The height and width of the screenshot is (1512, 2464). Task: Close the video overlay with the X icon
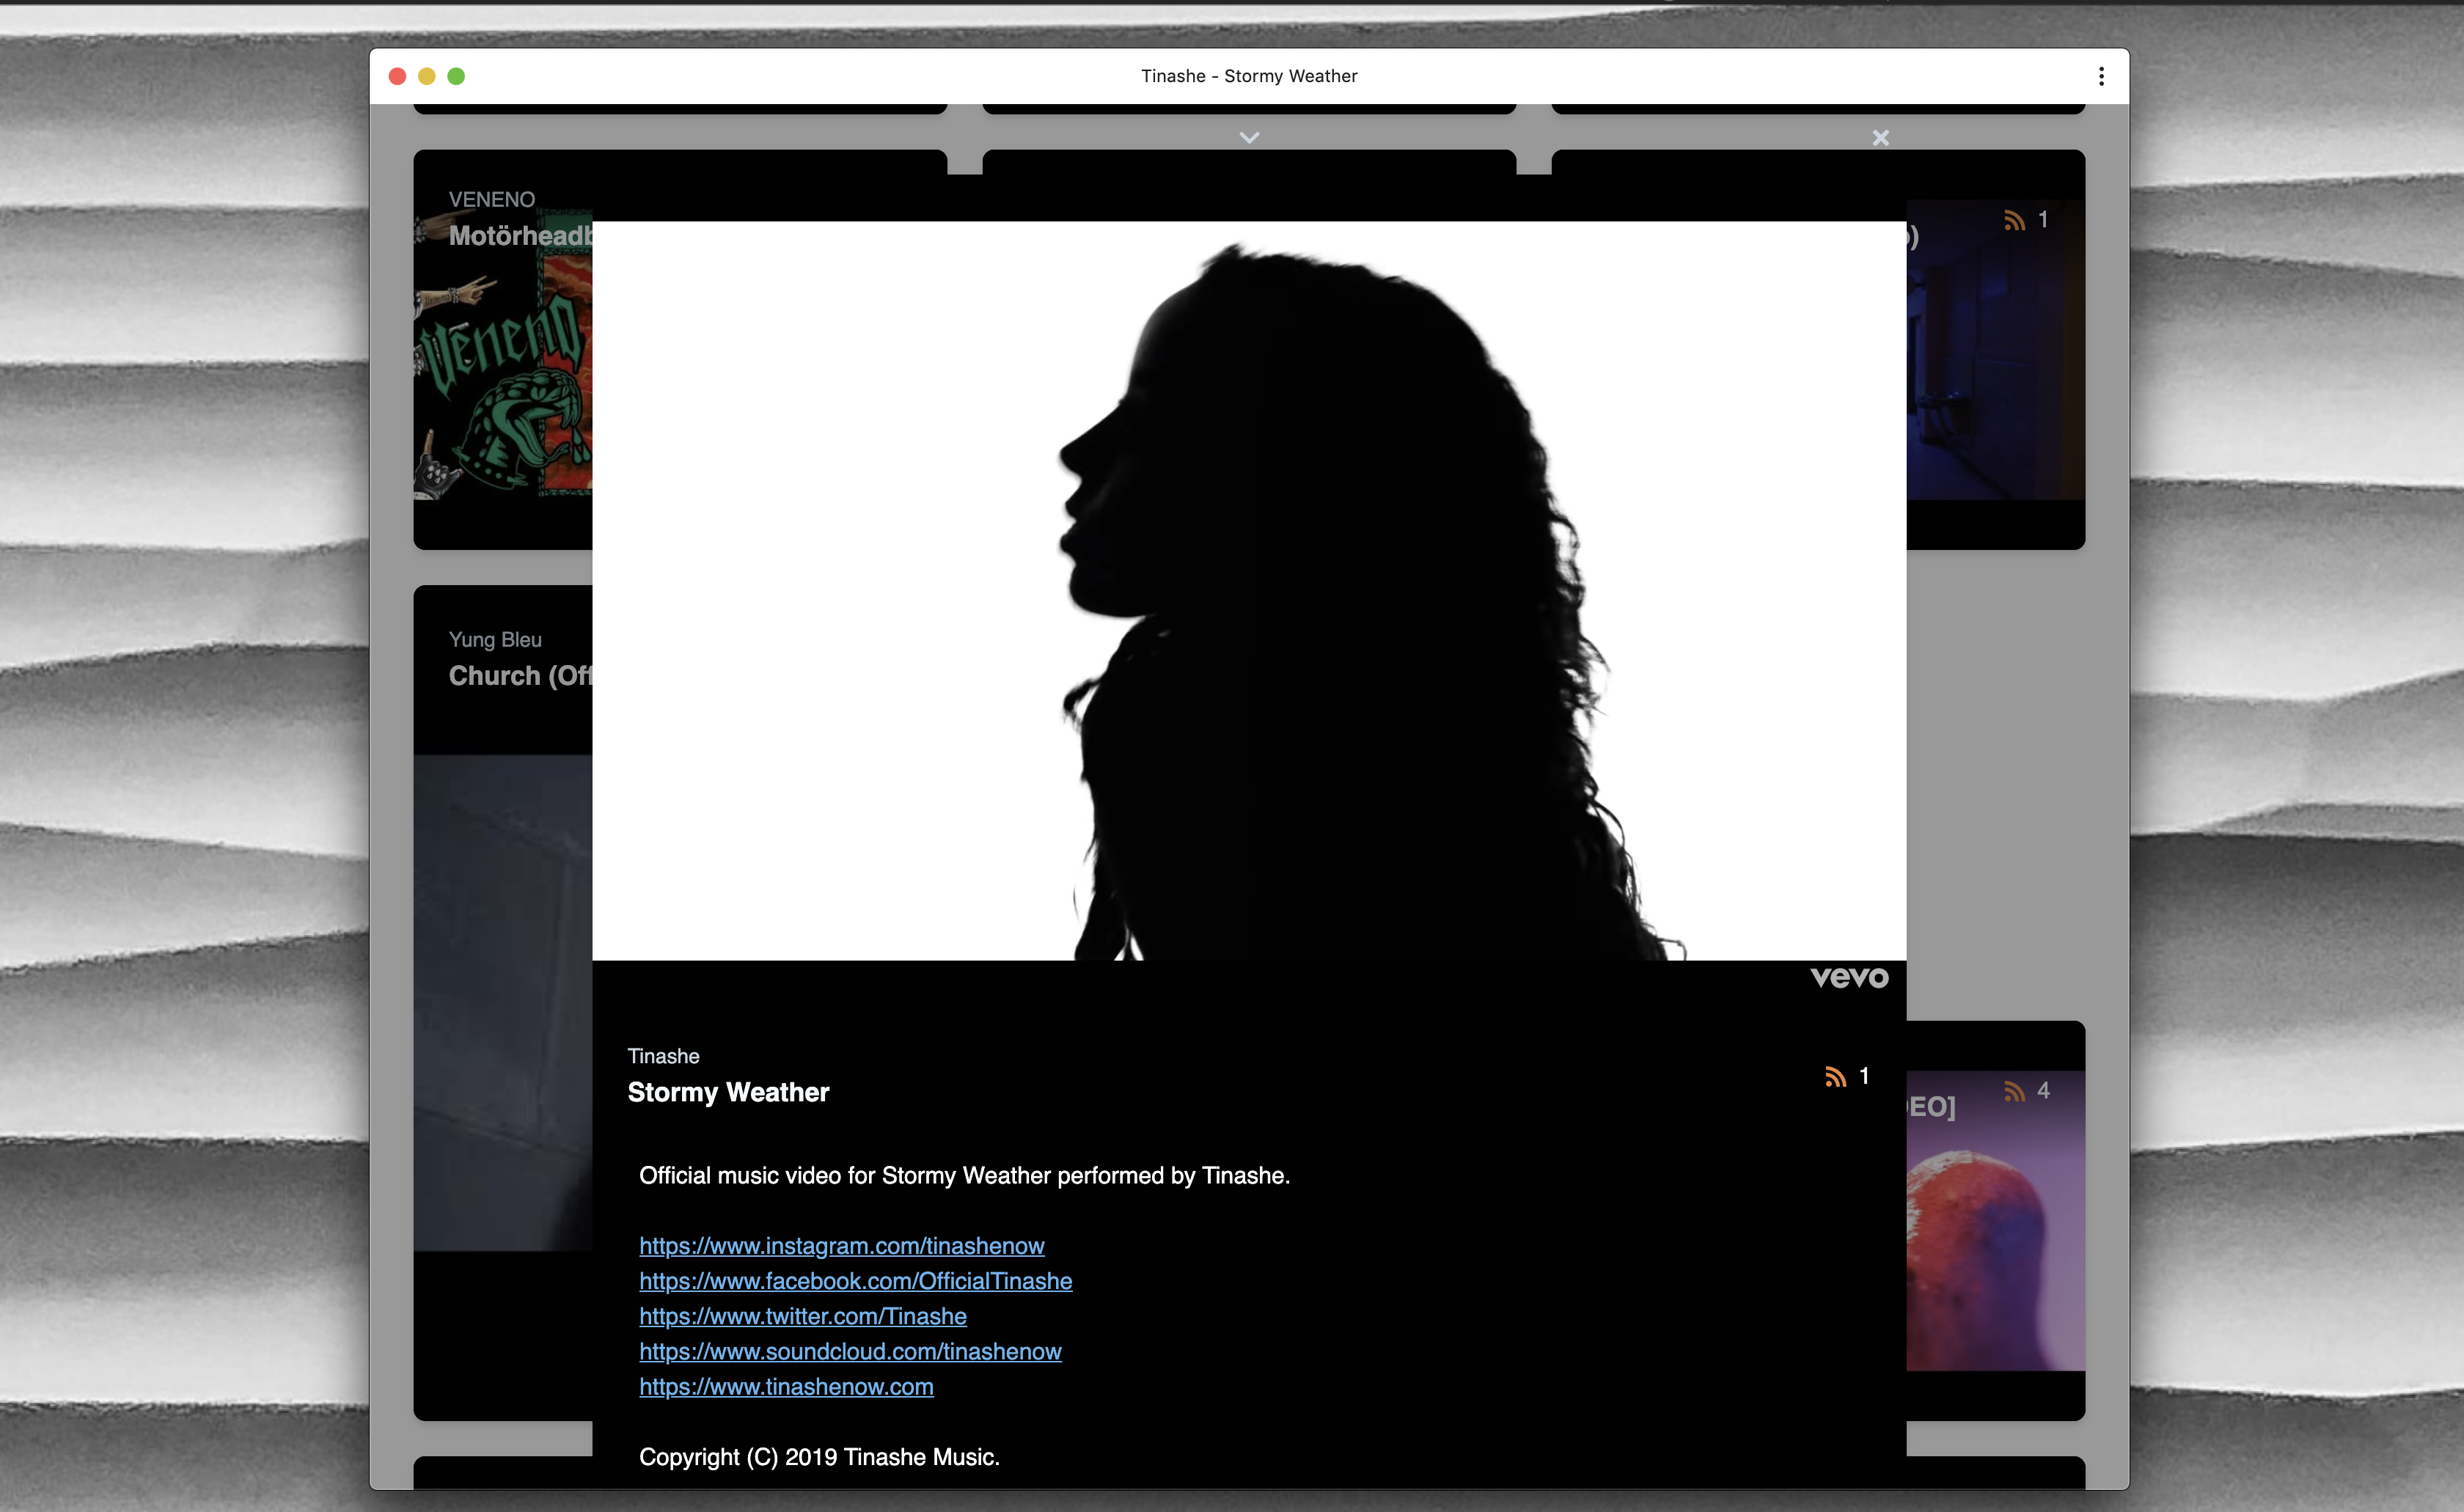(1880, 138)
